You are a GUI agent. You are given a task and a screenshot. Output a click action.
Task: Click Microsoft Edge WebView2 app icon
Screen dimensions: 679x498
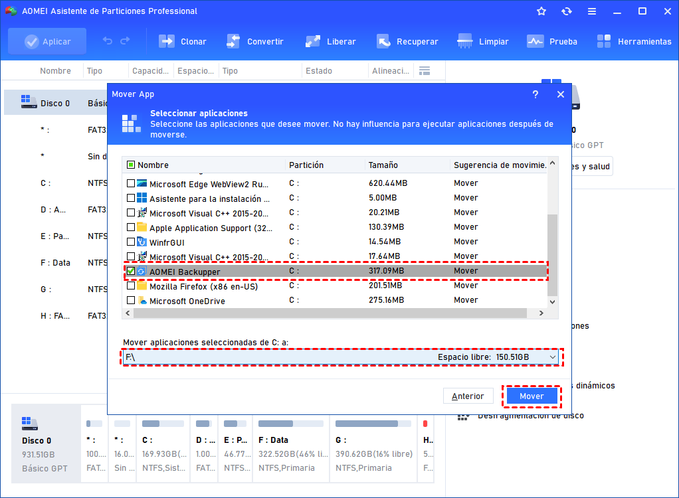tap(142, 183)
